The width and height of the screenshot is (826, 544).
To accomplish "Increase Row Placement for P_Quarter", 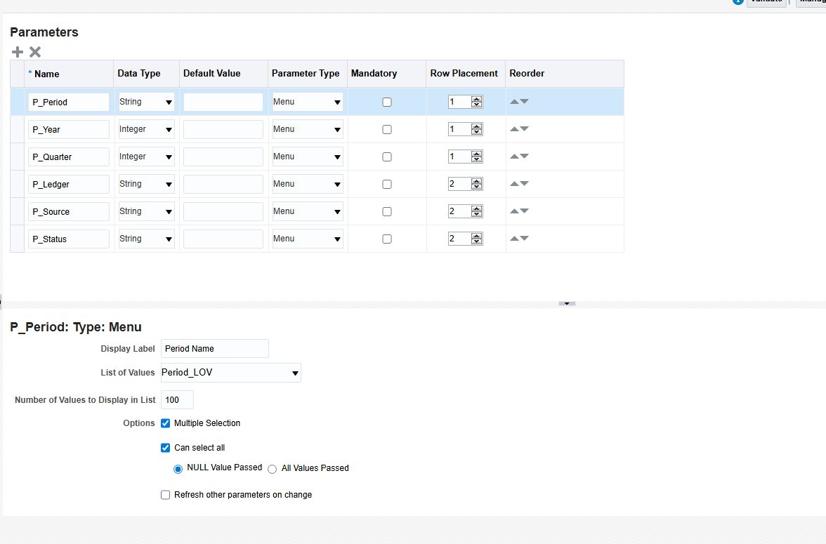I will 477,154.
